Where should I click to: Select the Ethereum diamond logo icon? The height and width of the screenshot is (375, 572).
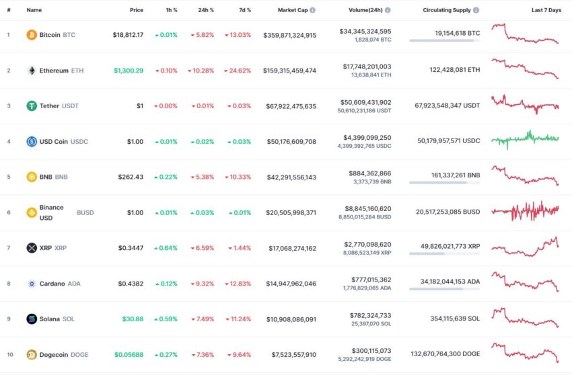(32, 71)
